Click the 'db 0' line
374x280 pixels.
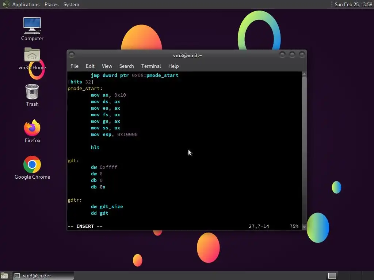coord(96,180)
